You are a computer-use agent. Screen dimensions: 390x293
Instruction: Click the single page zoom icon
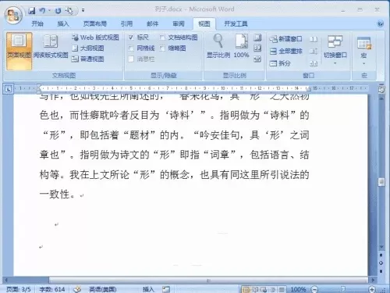(x=257, y=38)
